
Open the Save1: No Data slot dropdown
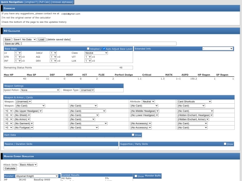(24, 40)
